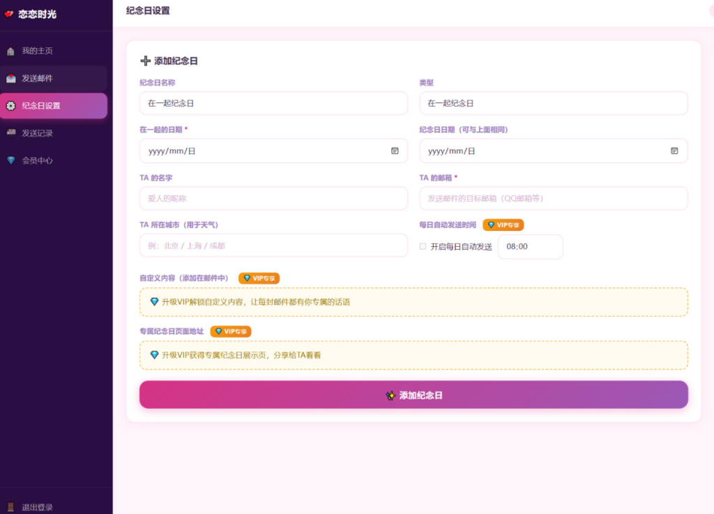The image size is (714, 514).
Task: Focus the TA 的邮箱 input field
Action: pos(553,199)
